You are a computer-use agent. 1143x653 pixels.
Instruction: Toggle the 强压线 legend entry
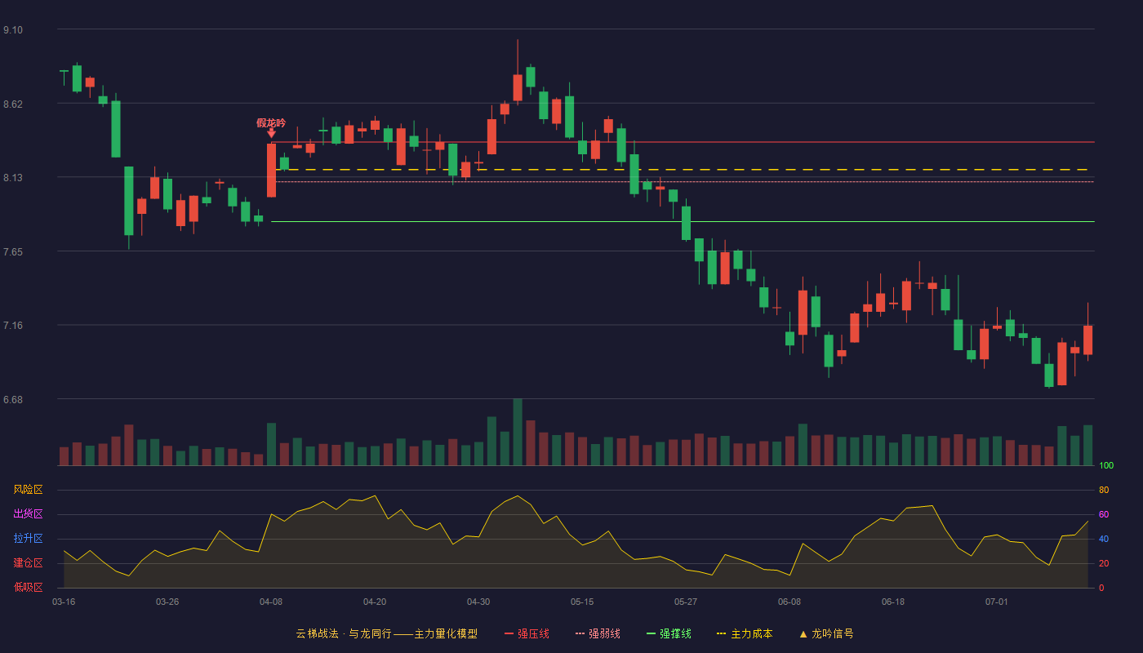coord(527,633)
